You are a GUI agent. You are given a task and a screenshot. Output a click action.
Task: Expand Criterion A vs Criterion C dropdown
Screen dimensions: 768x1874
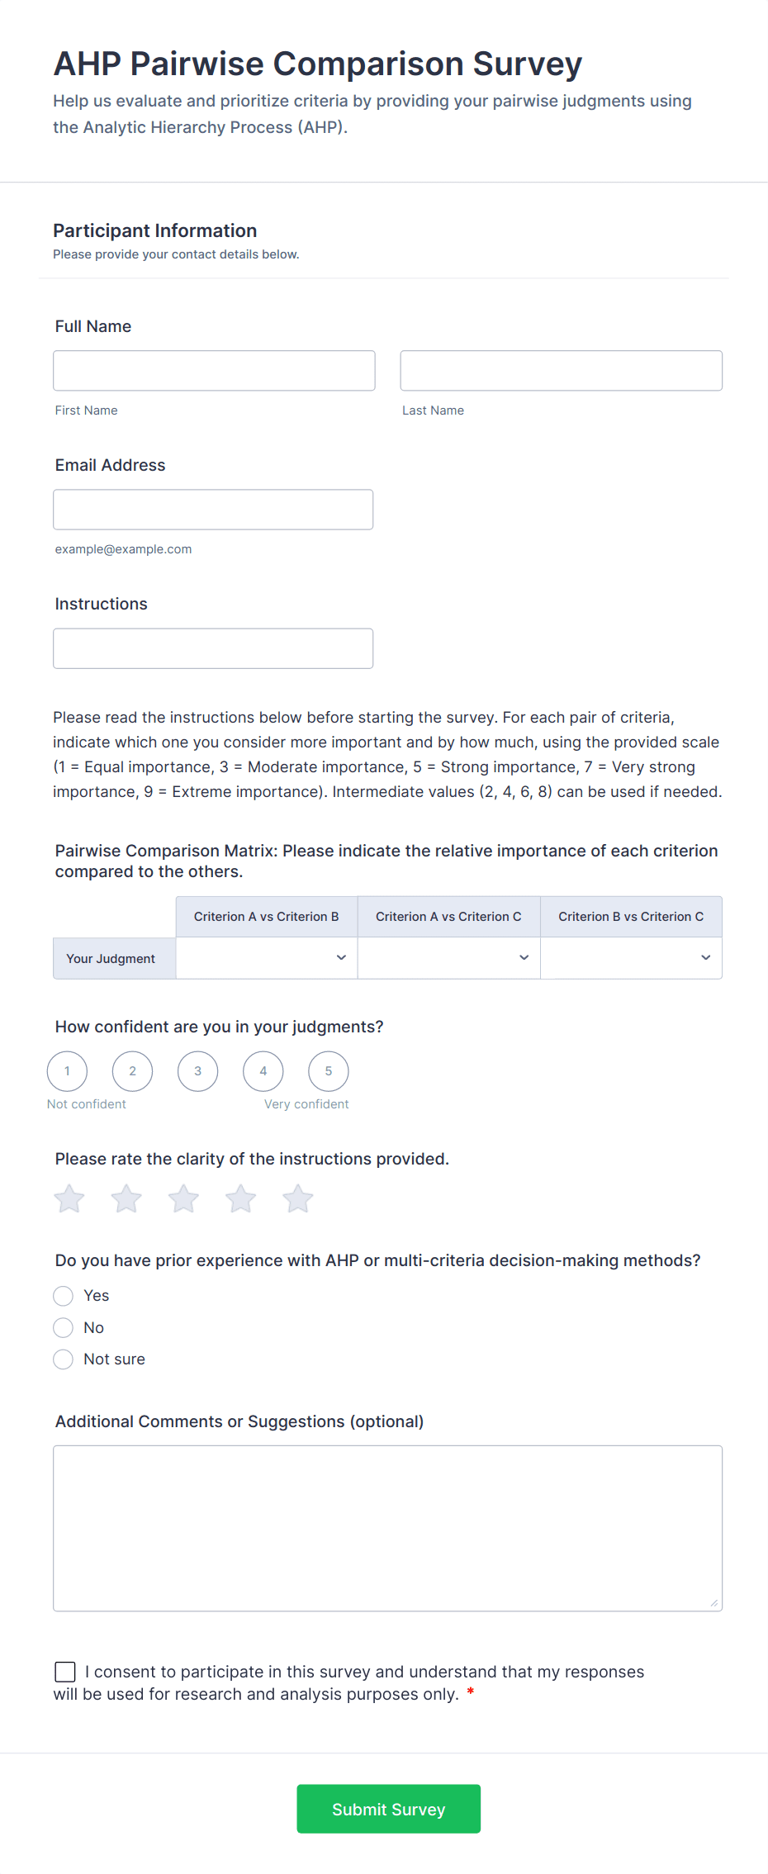pos(448,958)
